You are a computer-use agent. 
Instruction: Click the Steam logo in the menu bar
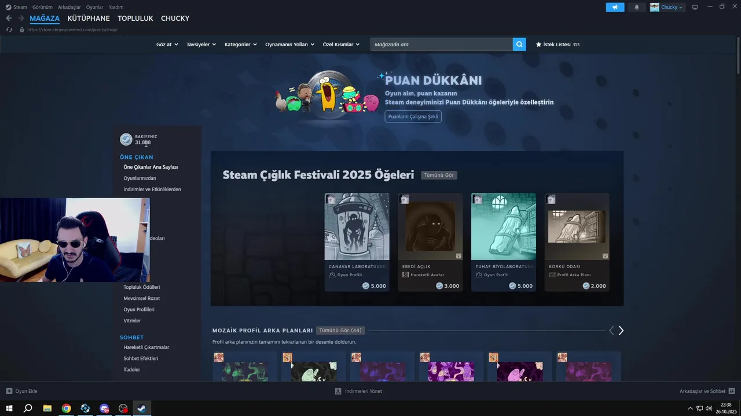point(8,7)
